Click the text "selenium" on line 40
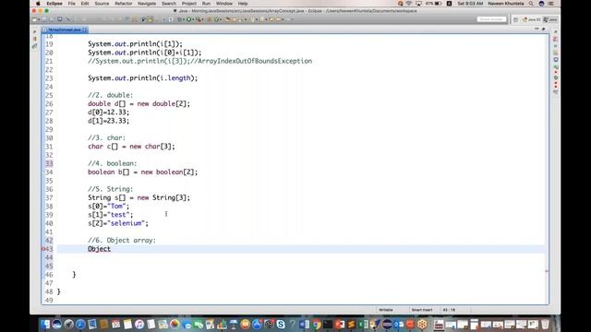 [126, 223]
